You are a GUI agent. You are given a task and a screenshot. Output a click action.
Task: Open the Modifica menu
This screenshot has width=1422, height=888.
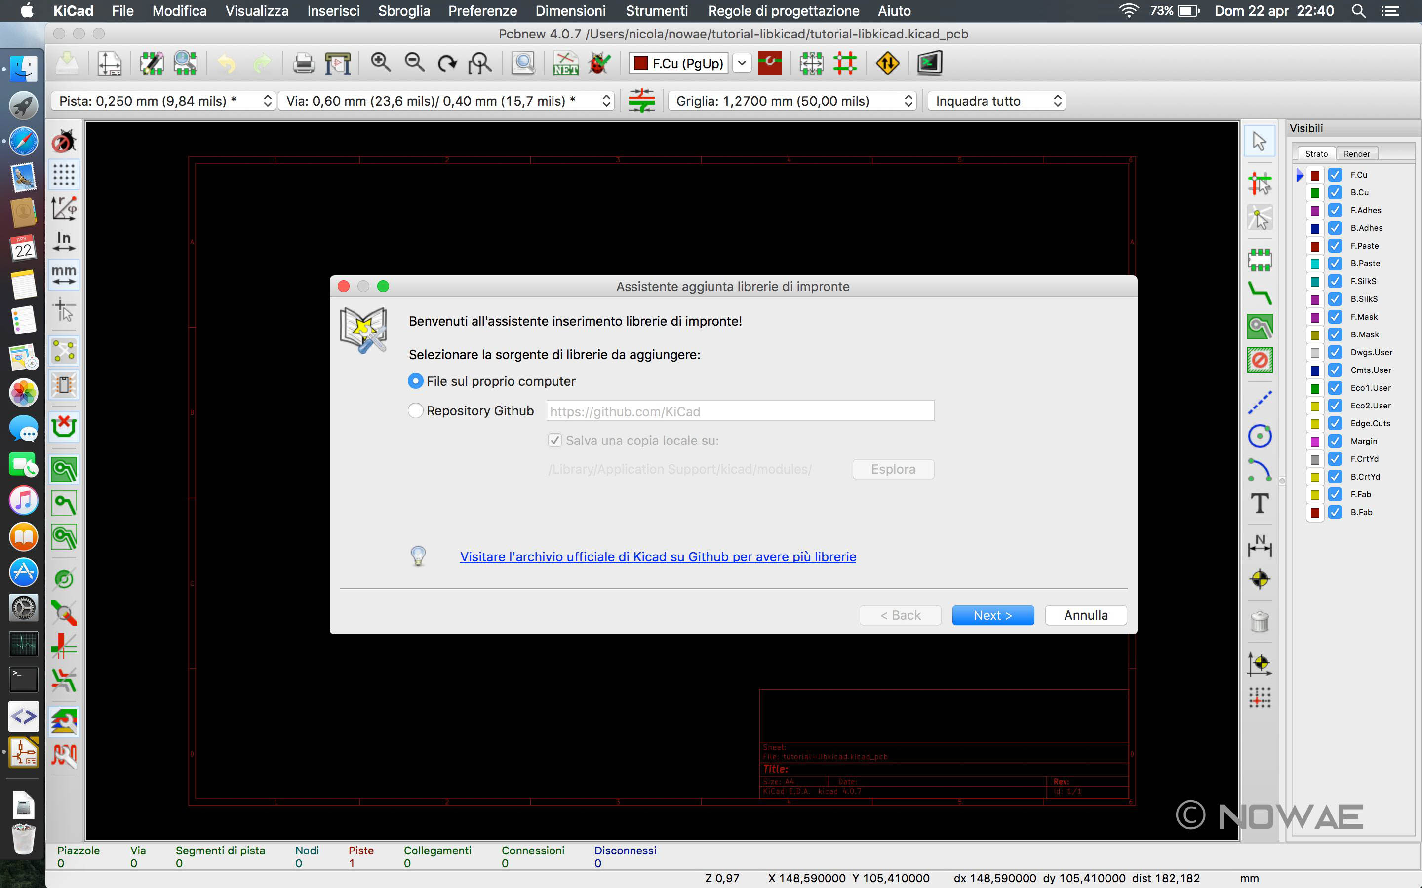(x=179, y=10)
